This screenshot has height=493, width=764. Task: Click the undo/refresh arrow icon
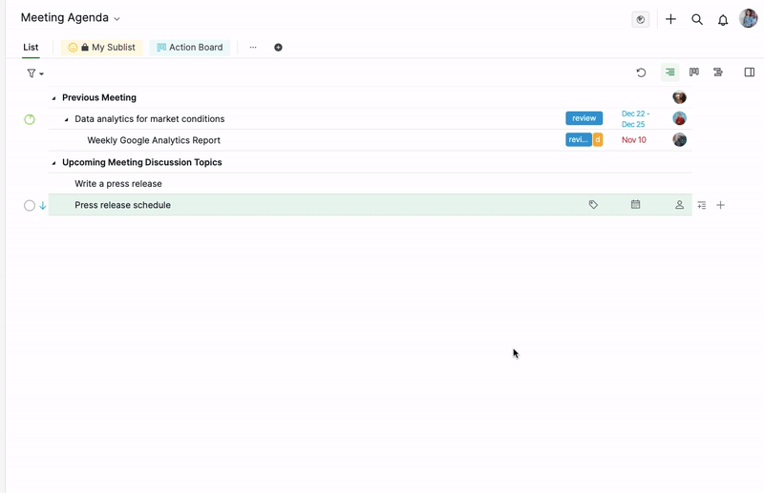(641, 72)
